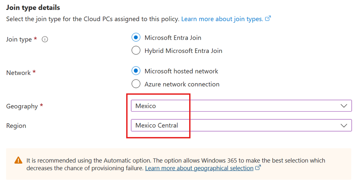
Task: Open the Geography dropdown showing Mexico
Action: [x=235, y=106]
